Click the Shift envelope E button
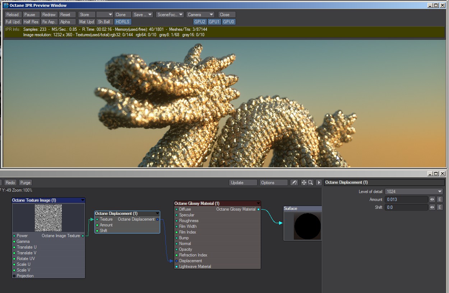This screenshot has width=449, height=293. 440,207
